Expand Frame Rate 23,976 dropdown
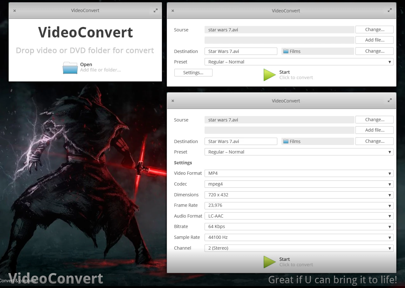Screen dimensions: 405x288 [299, 205]
